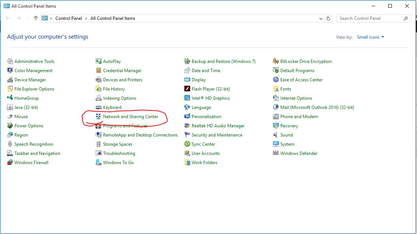Open the Power Options icon
The width and height of the screenshot is (417, 234).
pos(10,125)
